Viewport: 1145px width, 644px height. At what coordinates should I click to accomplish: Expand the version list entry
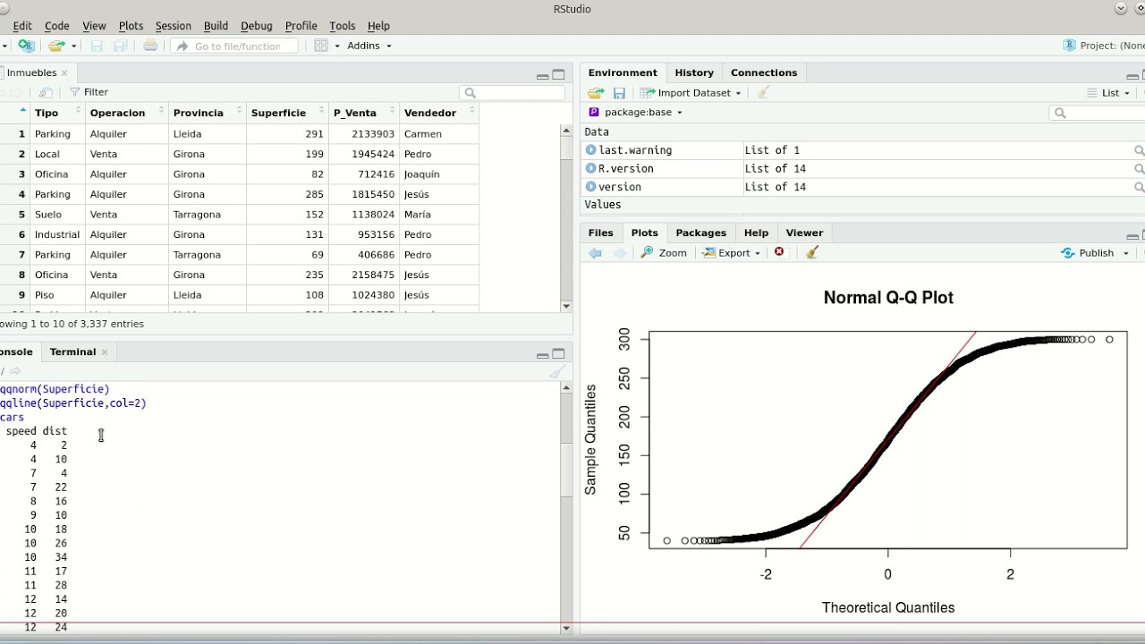point(590,187)
